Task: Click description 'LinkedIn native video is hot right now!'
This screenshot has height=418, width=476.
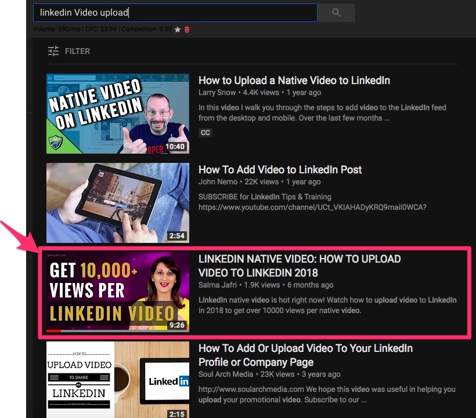Action: [x=327, y=306]
